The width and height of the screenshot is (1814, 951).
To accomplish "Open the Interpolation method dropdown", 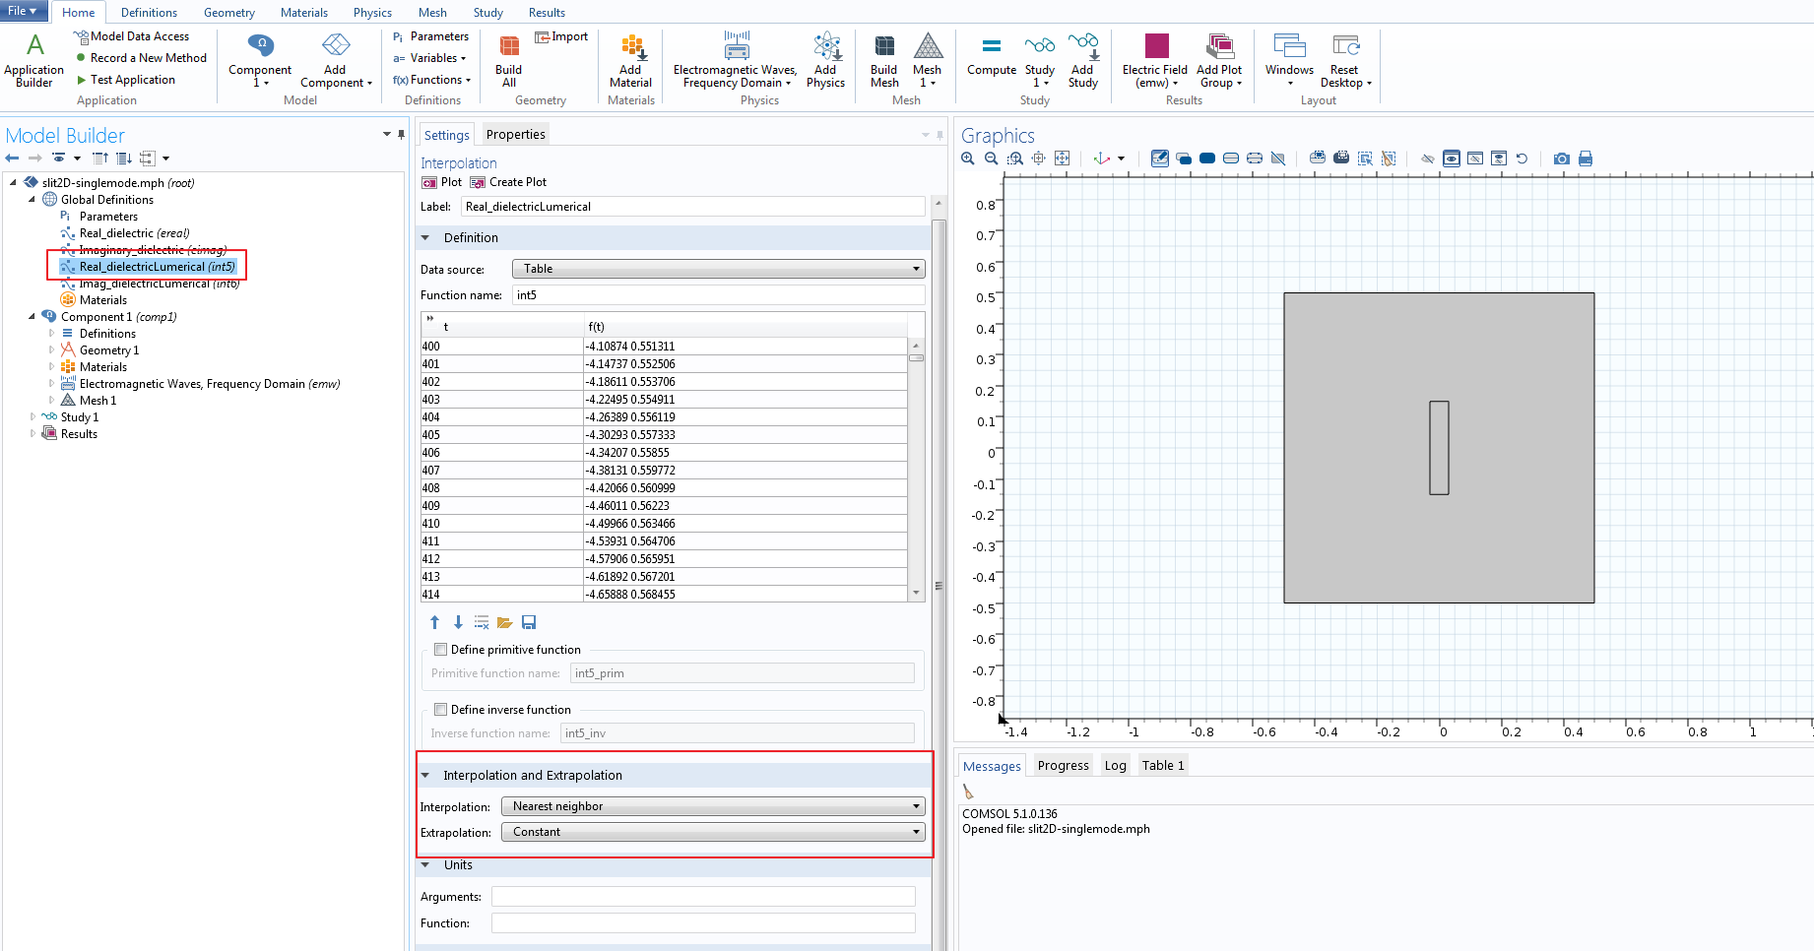I will (713, 806).
